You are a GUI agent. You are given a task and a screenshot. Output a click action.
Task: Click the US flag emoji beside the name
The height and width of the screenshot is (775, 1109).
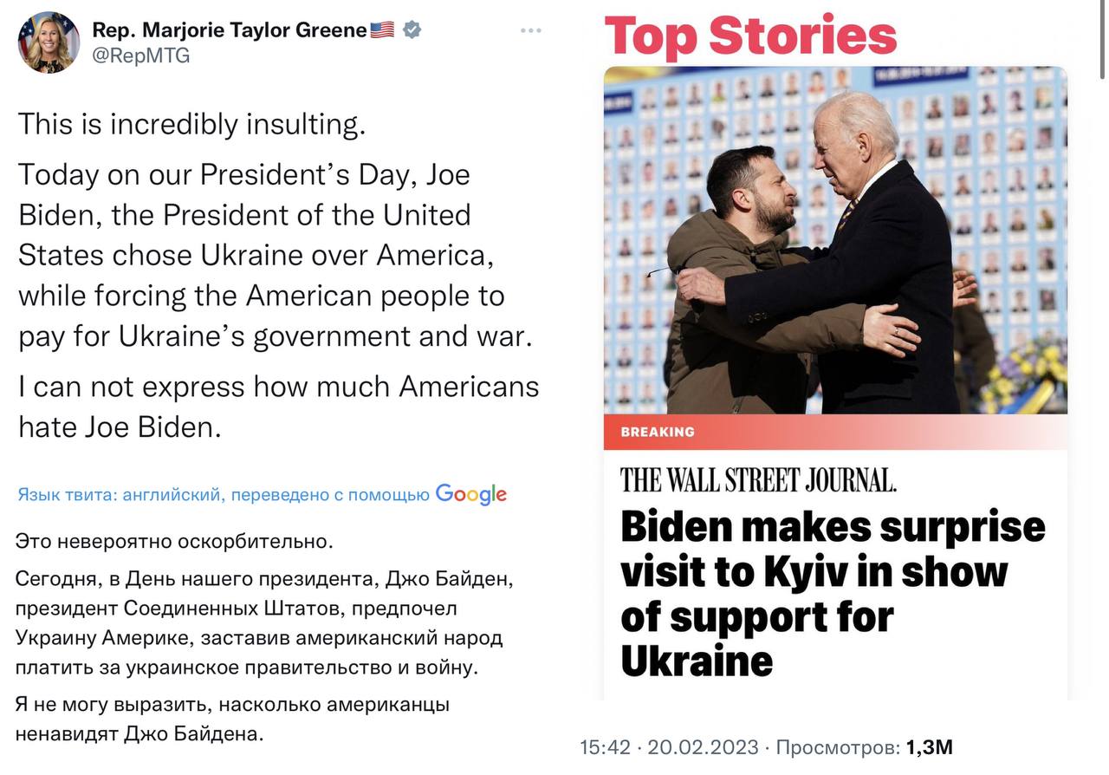coord(382,30)
